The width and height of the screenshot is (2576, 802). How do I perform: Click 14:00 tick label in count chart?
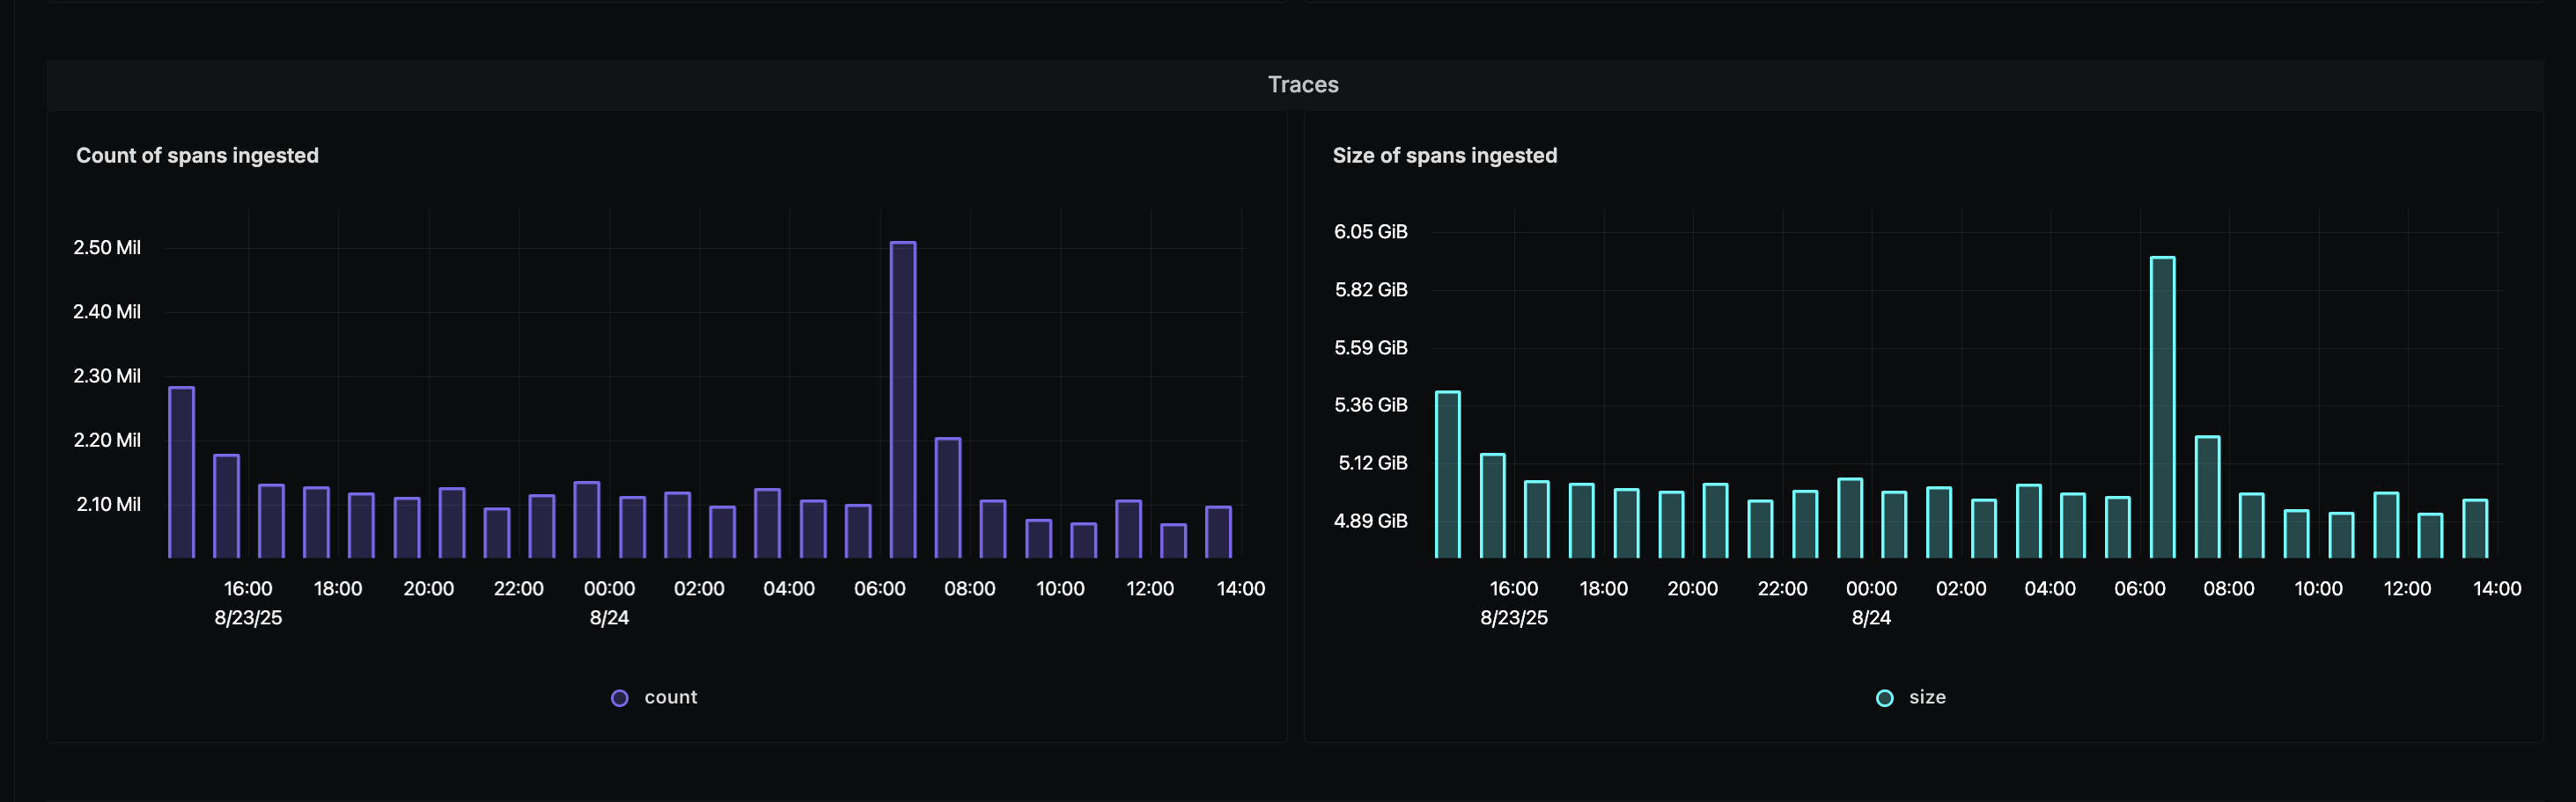tap(1241, 588)
